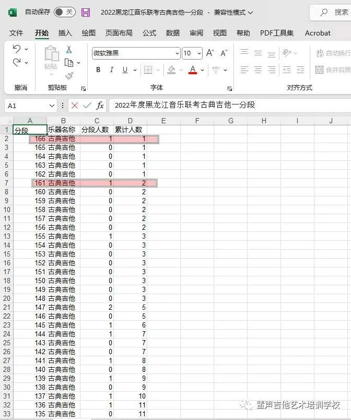This screenshot has height=420, width=351.
Task: Toggle the AutoSave switch
Action: point(65,12)
